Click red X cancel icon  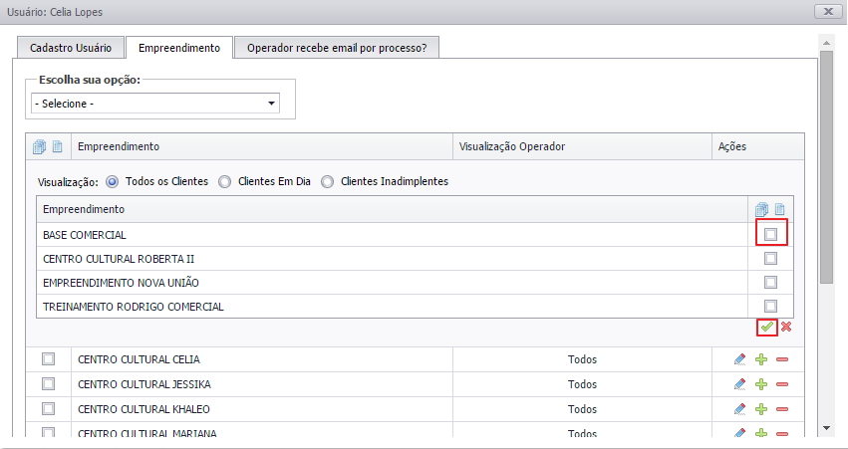point(786,327)
